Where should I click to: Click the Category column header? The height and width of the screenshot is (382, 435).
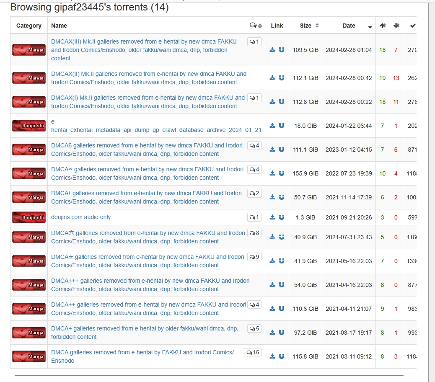coord(29,26)
